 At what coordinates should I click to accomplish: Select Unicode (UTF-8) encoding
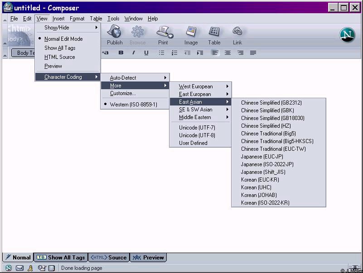[200, 135]
